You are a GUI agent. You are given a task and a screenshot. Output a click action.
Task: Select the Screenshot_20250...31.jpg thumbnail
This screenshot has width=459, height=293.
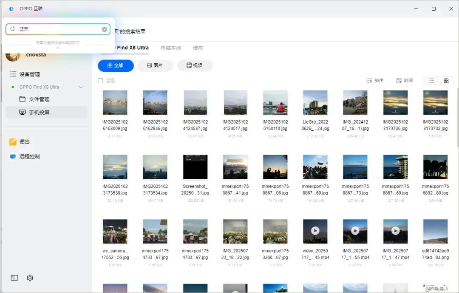pos(195,167)
